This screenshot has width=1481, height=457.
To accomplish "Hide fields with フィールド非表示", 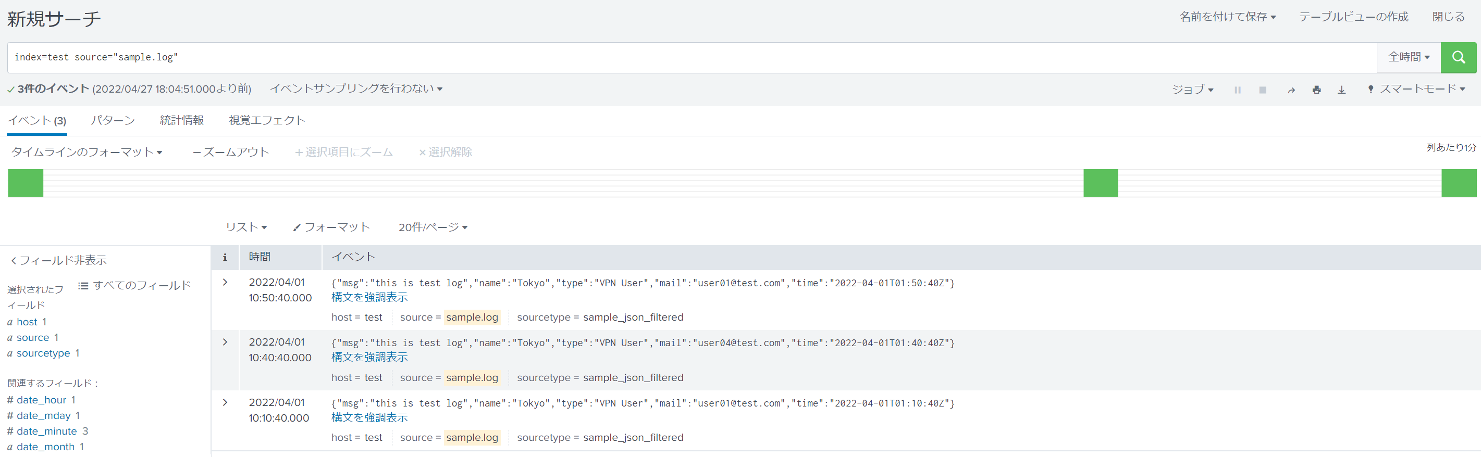I will (58, 261).
